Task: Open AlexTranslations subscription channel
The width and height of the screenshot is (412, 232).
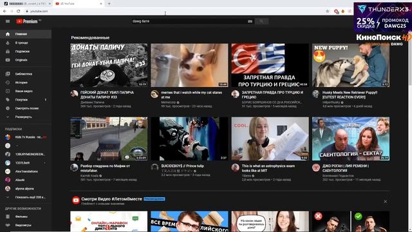Action: point(26,171)
